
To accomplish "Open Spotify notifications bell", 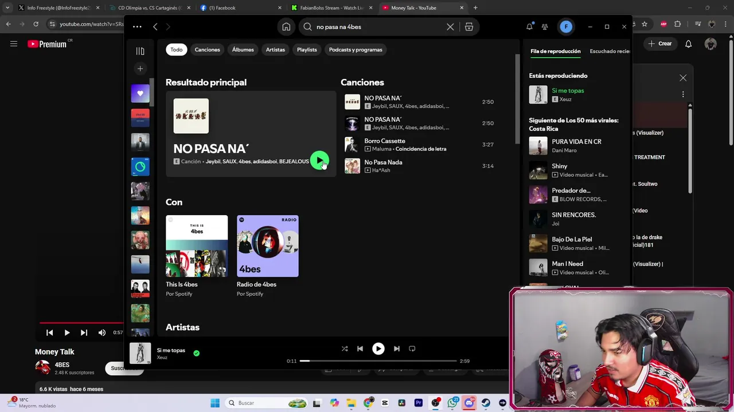I will [529, 27].
